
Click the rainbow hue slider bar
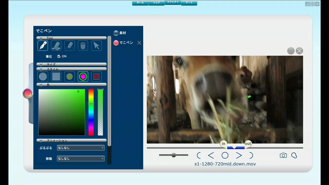[91, 112]
